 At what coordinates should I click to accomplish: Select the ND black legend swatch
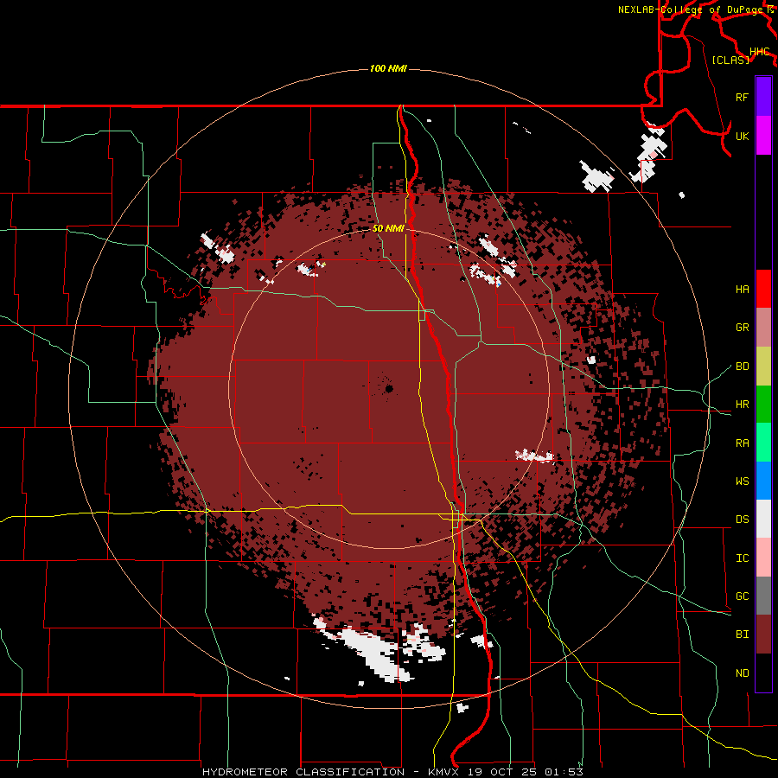(763, 673)
